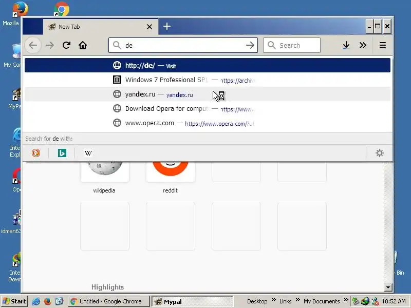Image resolution: width=411 pixels, height=308 pixels.
Task: Close the New Tab tab
Action: click(x=150, y=27)
